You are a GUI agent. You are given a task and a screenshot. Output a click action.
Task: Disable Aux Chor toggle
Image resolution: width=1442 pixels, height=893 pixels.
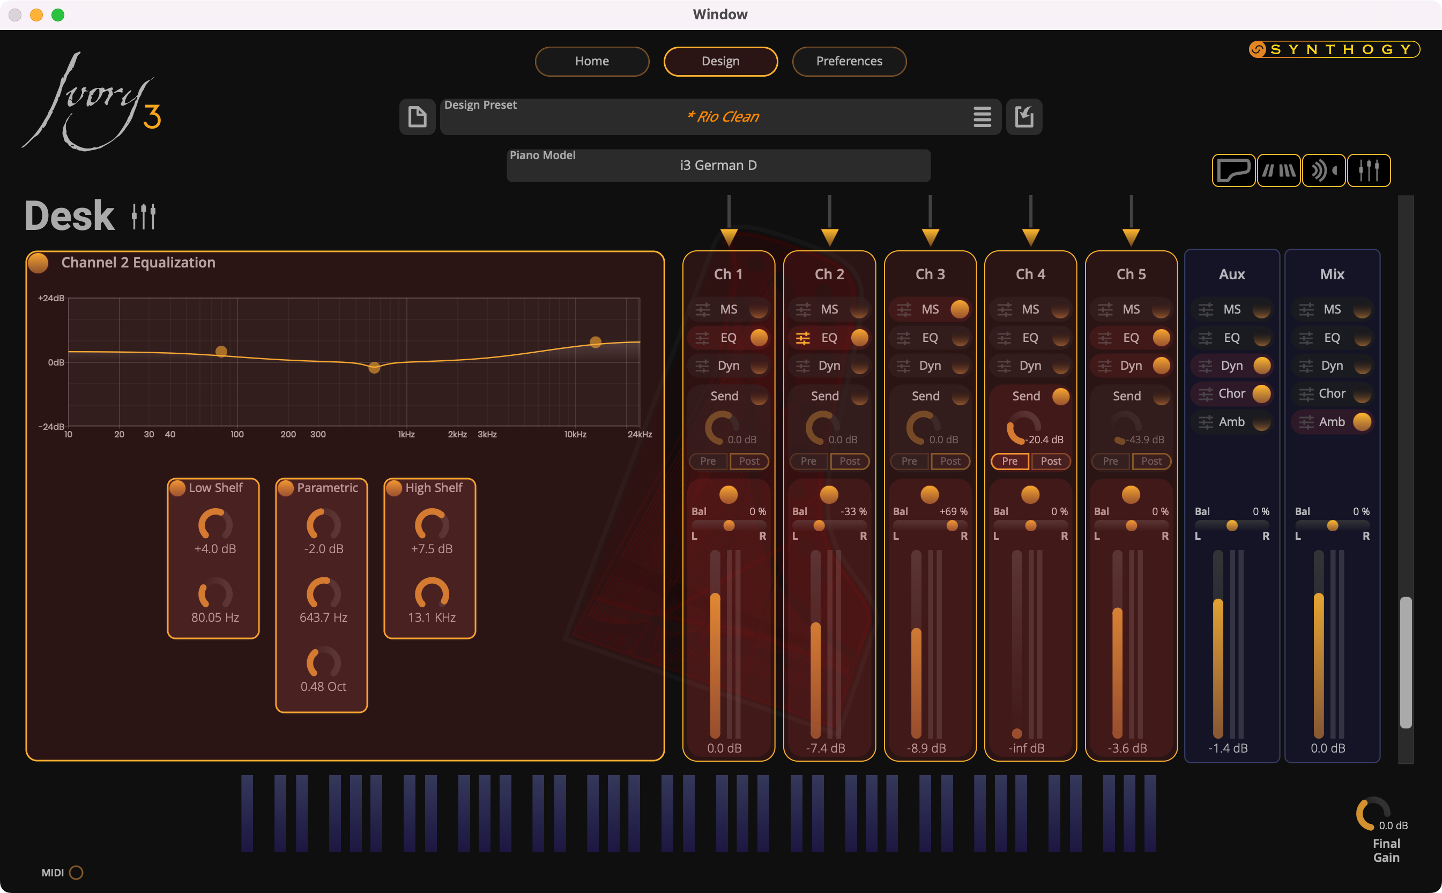(x=1261, y=394)
